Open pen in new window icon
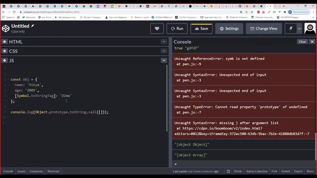Viewport: 317px width, 178px height. point(228,172)
